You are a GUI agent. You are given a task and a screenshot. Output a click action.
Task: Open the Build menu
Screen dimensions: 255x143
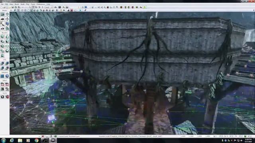coord(22,4)
